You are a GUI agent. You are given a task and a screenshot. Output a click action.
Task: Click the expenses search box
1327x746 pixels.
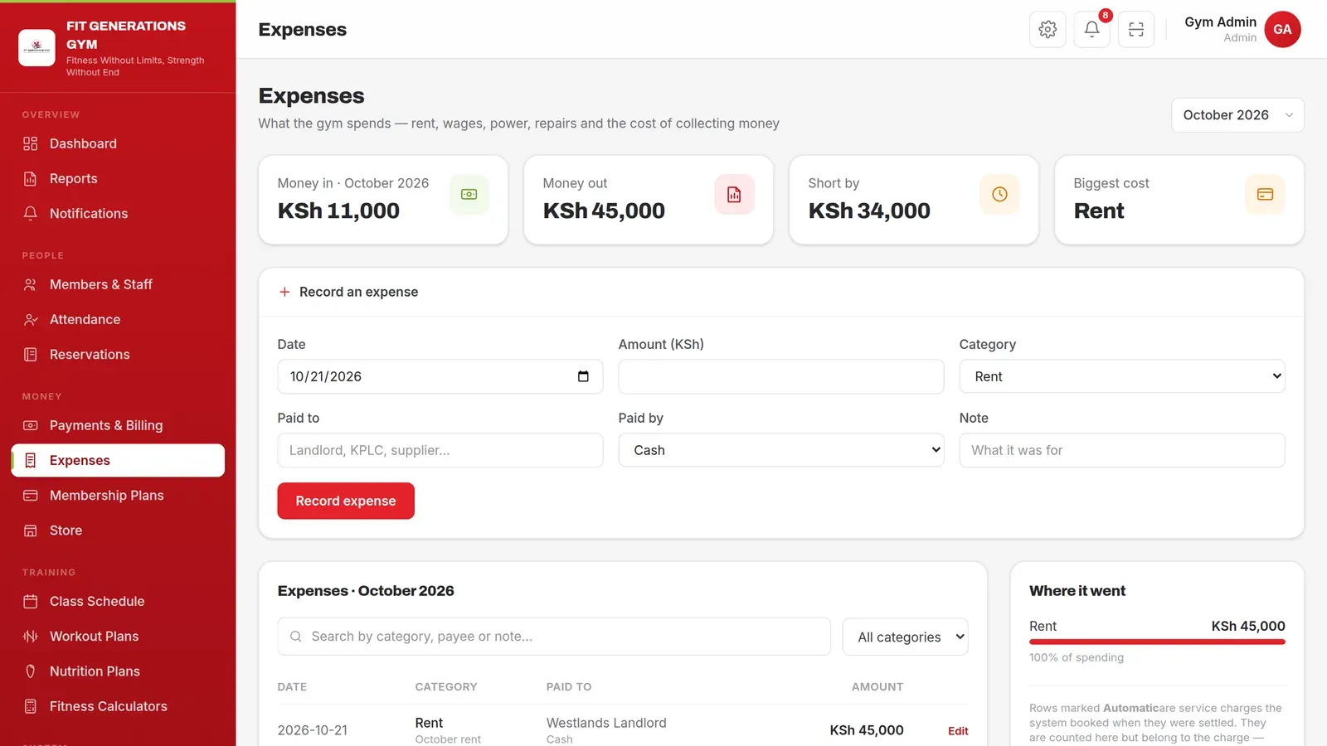[554, 637]
